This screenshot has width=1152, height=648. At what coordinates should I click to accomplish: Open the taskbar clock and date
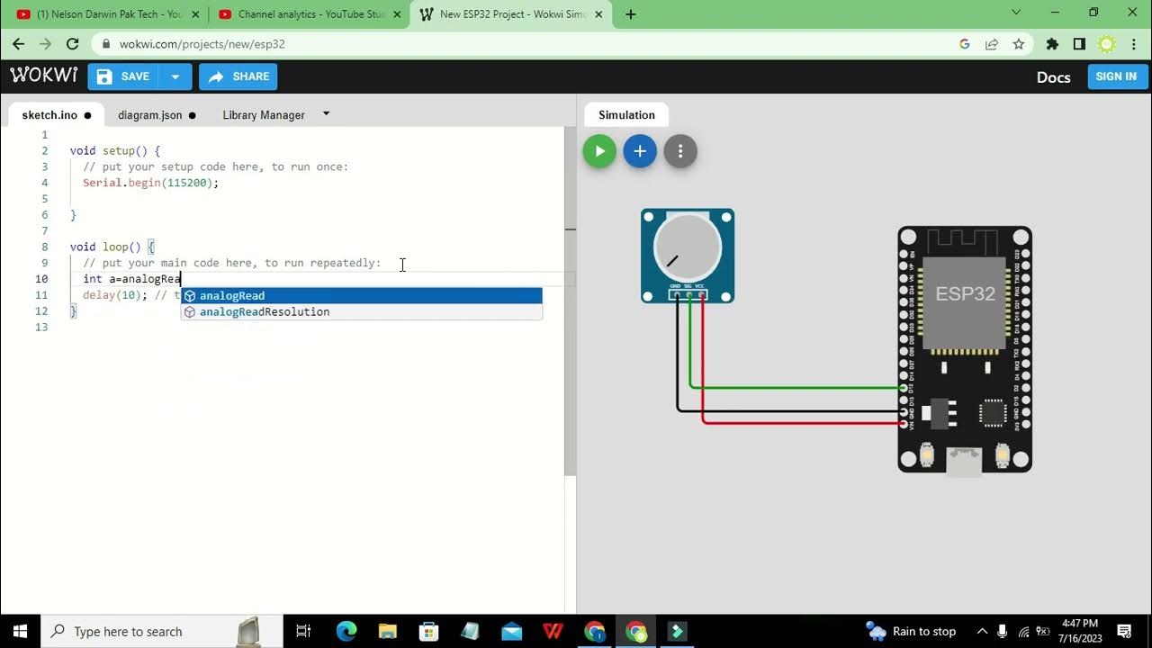tap(1081, 631)
